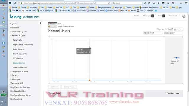
Task: Expand the Security section
Action: (14, 75)
